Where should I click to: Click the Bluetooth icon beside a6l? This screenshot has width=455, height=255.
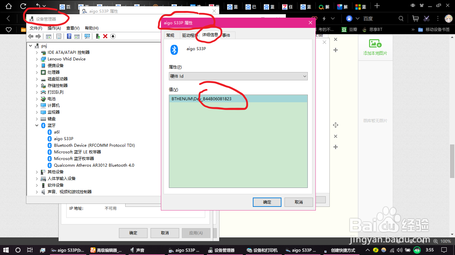coord(50,132)
